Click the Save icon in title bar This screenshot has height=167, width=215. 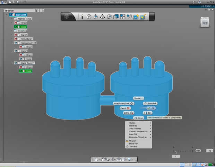(18, 2)
